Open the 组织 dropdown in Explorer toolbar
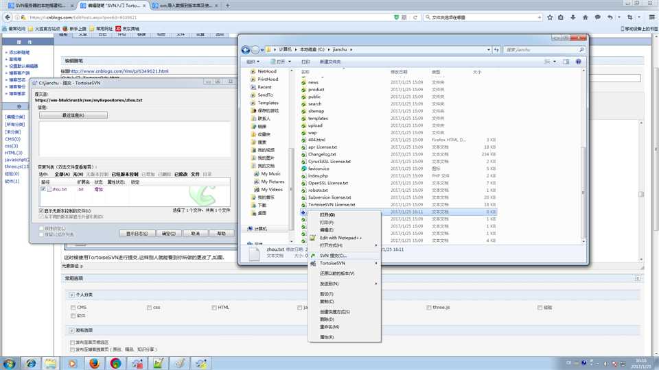This screenshot has width=659, height=370. pyautogui.click(x=253, y=62)
